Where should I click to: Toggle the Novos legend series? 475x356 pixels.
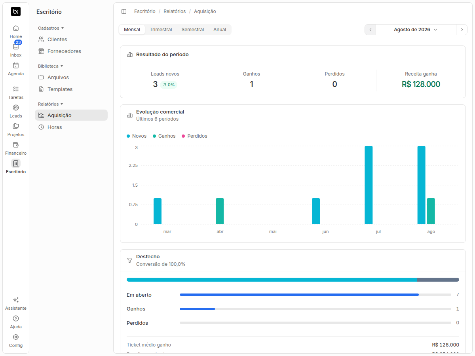click(137, 136)
